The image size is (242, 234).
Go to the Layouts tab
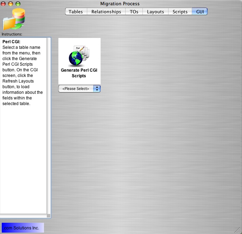(155, 12)
